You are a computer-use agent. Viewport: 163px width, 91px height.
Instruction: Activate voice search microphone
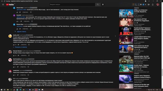pos(103,5)
